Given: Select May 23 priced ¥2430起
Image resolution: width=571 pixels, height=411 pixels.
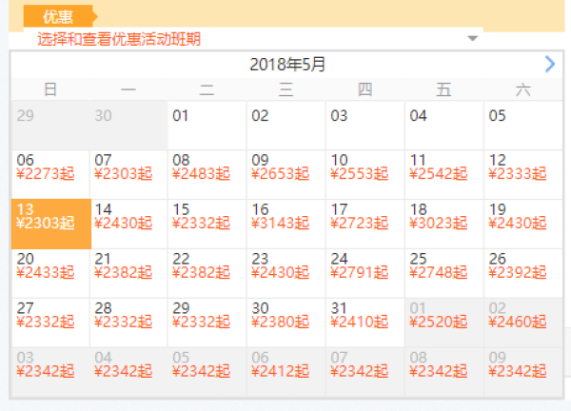Looking at the screenshot, I should tap(286, 273).
